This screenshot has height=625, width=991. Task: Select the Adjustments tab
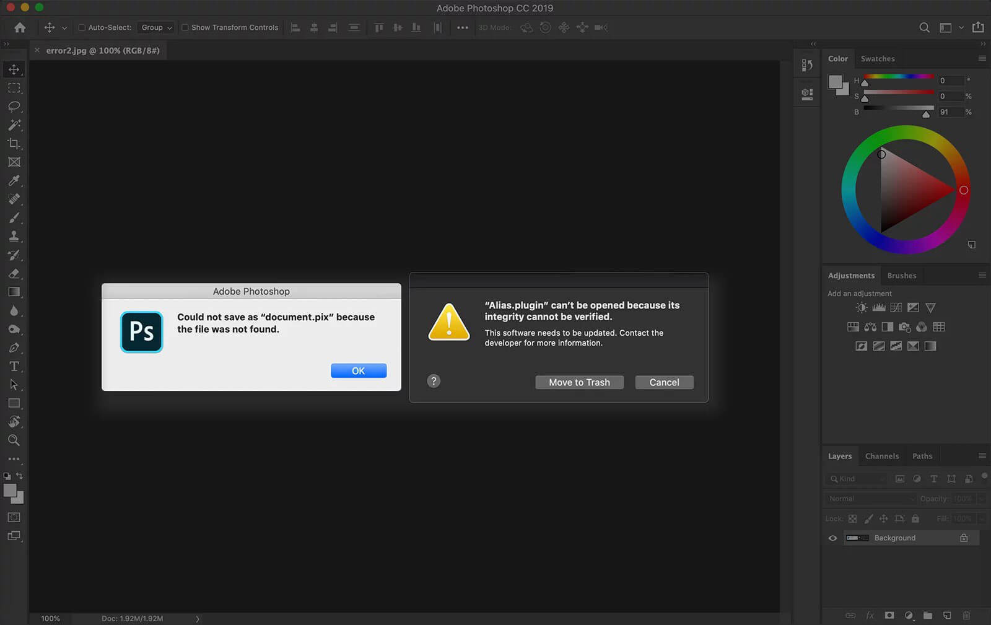(851, 276)
